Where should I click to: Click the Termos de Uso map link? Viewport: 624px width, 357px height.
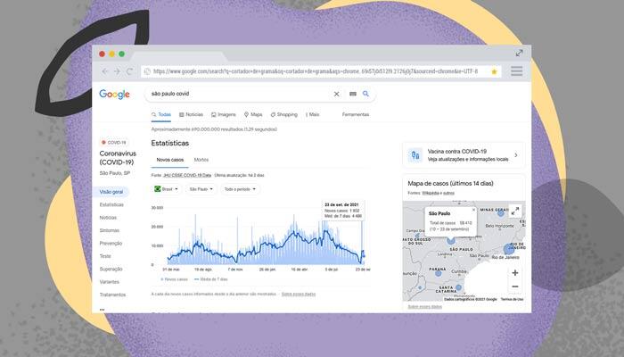click(512, 299)
